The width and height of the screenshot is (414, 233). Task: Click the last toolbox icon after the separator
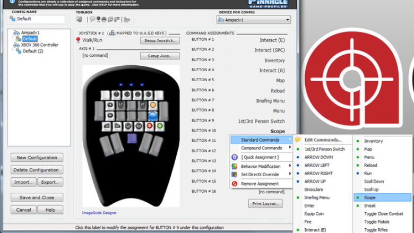click(x=127, y=19)
